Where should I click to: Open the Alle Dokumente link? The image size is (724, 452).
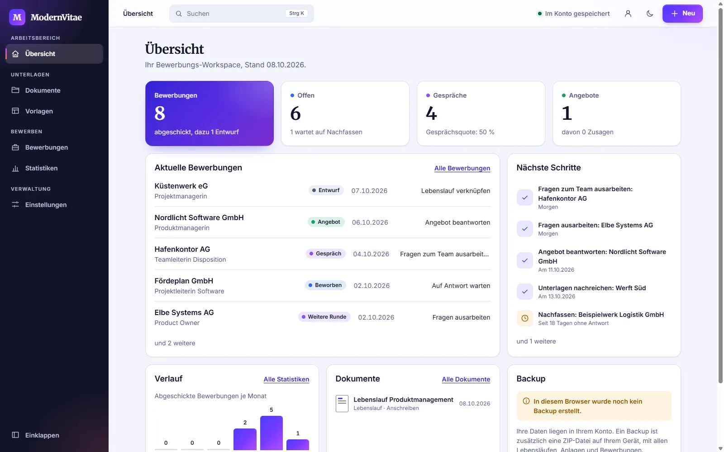click(466, 379)
